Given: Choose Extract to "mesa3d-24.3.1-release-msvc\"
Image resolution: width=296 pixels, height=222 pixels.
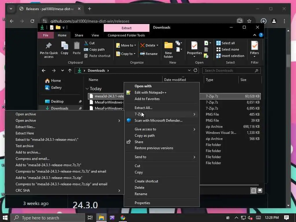Looking at the screenshot, I should [x=47, y=140].
